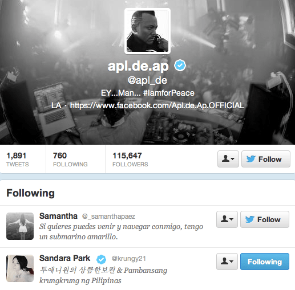Click the Twitter bird icon on Samantha's Follow button
Screen dimensions: 295x290
point(249,219)
